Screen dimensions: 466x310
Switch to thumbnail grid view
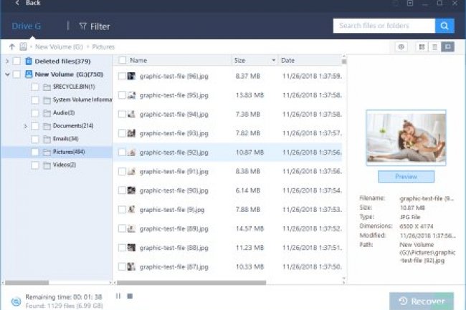[422, 47]
